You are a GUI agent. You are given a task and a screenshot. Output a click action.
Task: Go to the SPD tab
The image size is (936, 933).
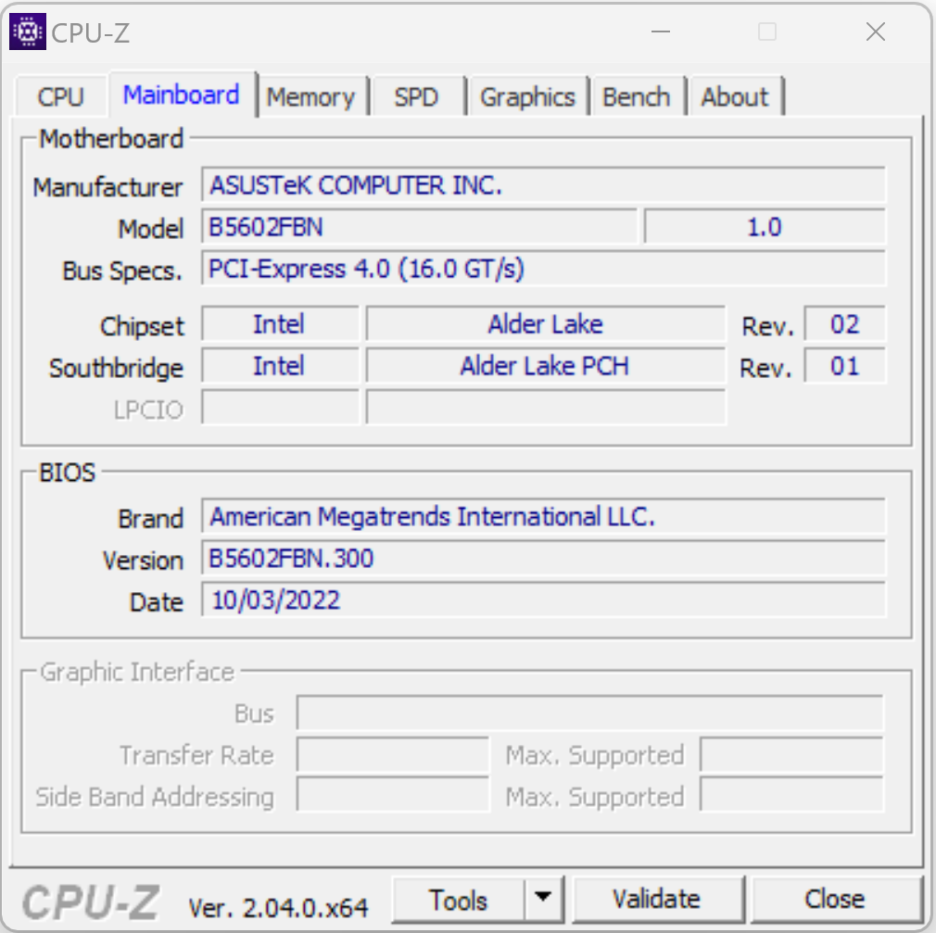[x=417, y=96]
